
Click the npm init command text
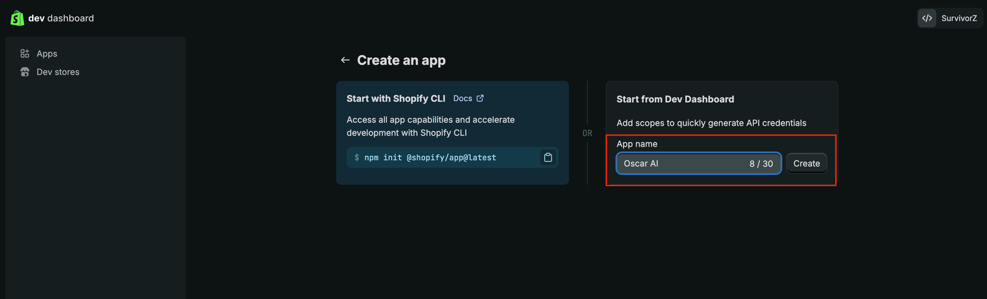430,158
